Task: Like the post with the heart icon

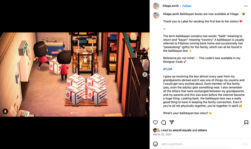Action: (155, 122)
